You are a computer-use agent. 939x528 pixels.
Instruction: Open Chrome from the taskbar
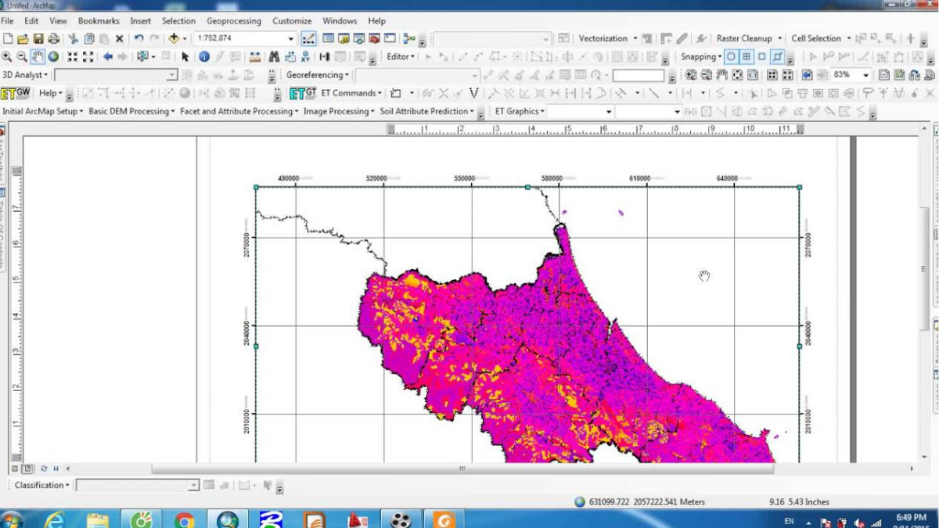click(185, 520)
